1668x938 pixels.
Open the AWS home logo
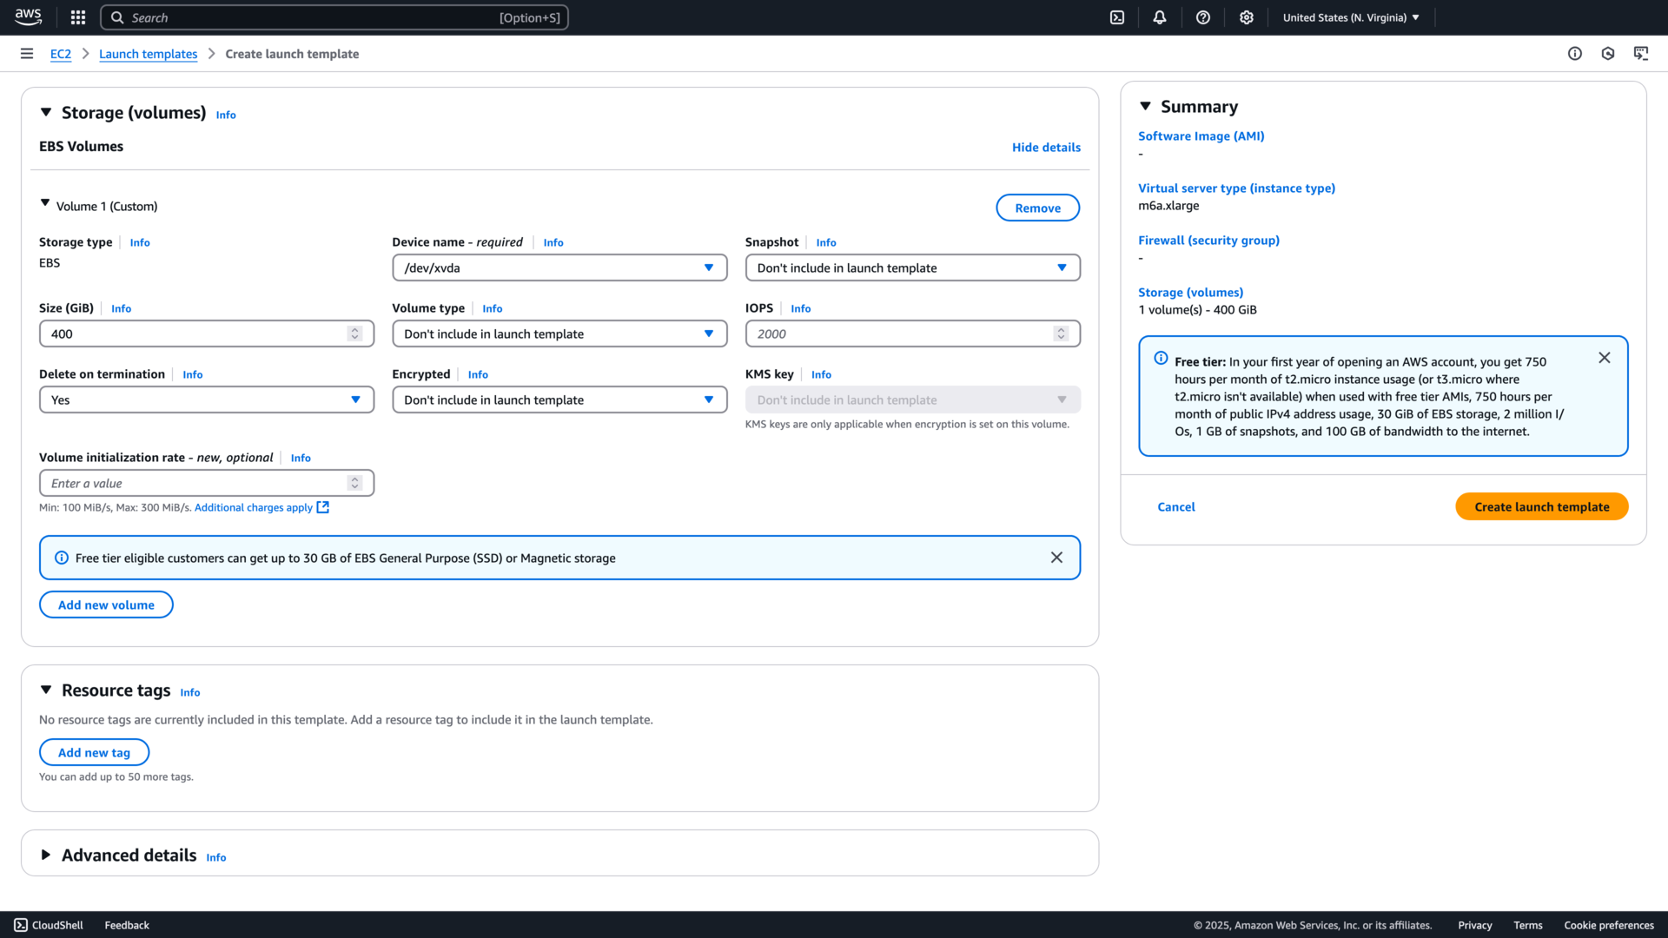coord(28,17)
